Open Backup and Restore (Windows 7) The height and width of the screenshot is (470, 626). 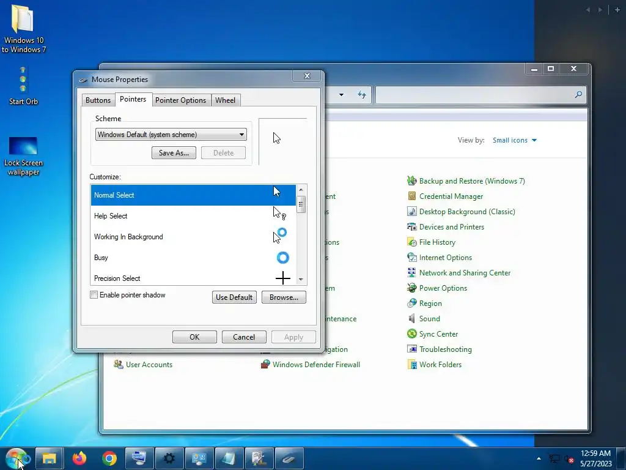point(471,181)
